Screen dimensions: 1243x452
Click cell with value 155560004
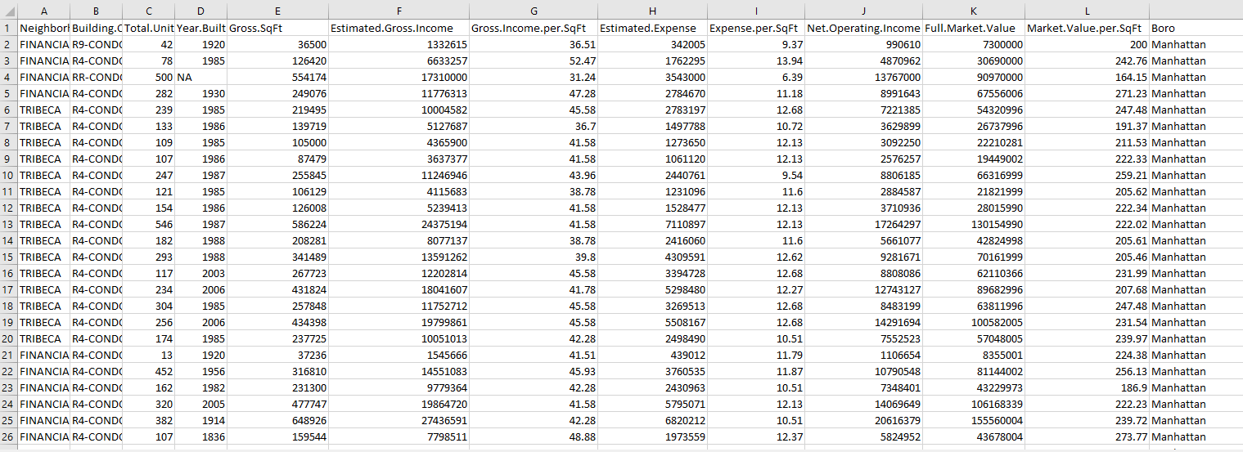point(973,420)
